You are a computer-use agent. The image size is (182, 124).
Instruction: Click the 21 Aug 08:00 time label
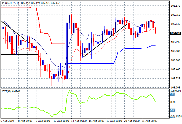pos(149,121)
